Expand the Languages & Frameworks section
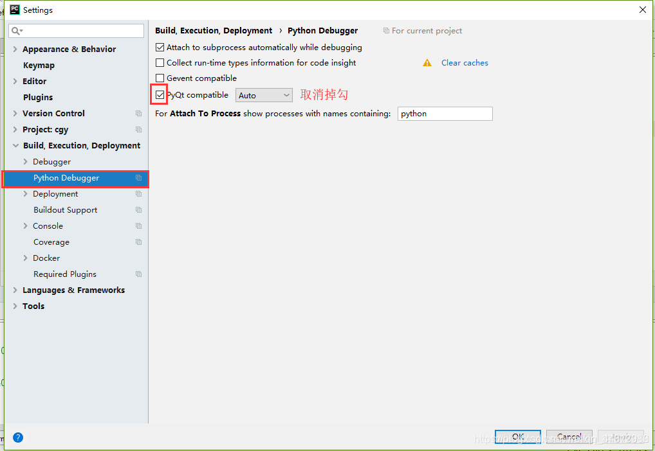The height and width of the screenshot is (451, 655). click(x=15, y=290)
